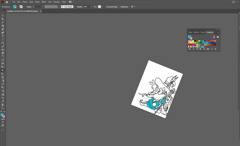Select the Eraser tool
The height and width of the screenshot is (146, 240).
[x=2, y=53]
